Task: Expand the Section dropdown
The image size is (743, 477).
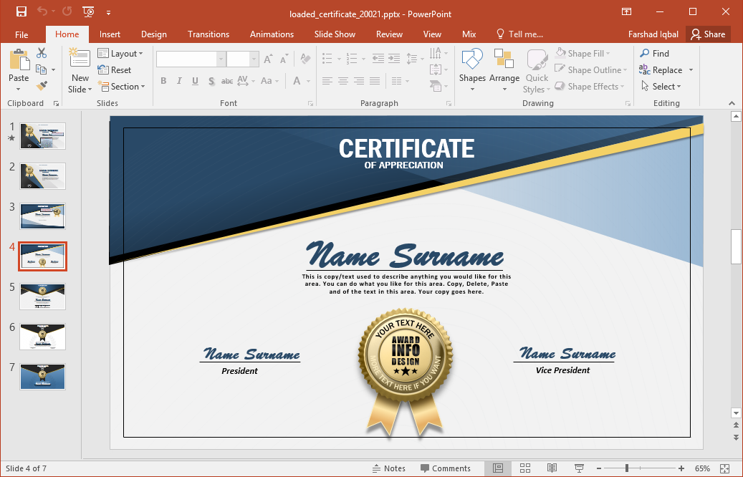Action: click(x=122, y=86)
